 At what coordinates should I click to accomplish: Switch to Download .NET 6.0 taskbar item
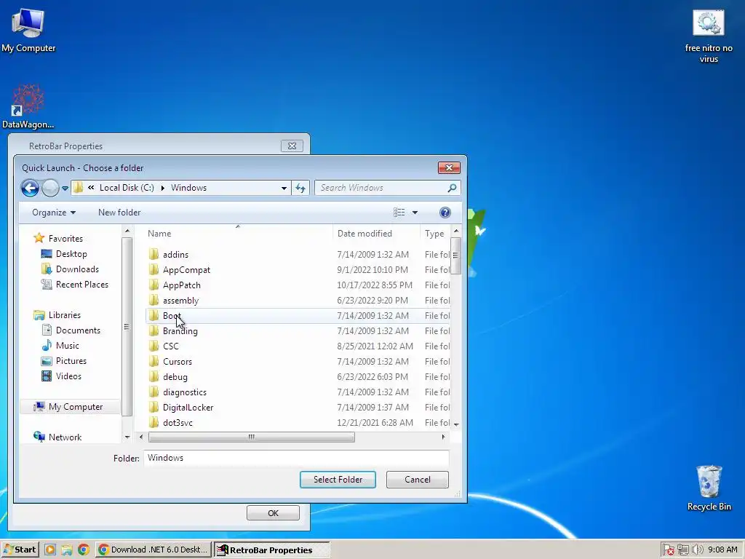[153, 550]
